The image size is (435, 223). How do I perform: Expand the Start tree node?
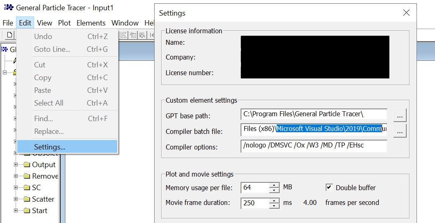pos(16,211)
